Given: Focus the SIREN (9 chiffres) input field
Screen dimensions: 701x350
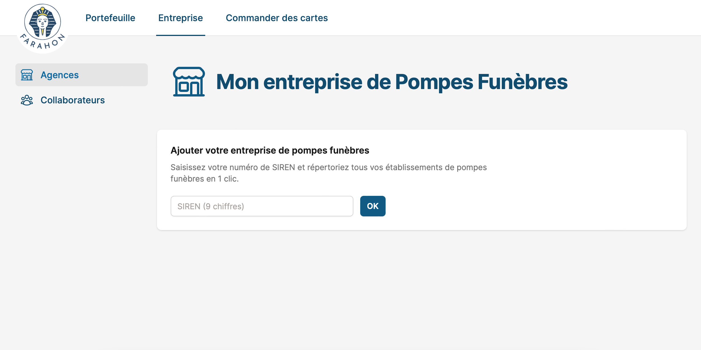Looking at the screenshot, I should pyautogui.click(x=262, y=206).
